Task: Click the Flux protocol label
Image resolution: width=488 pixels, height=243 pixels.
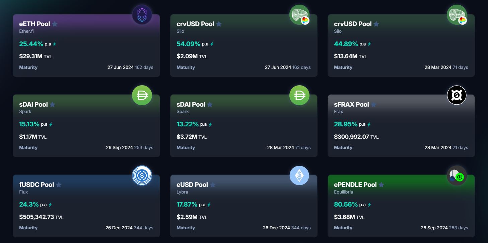Action: tap(23, 192)
